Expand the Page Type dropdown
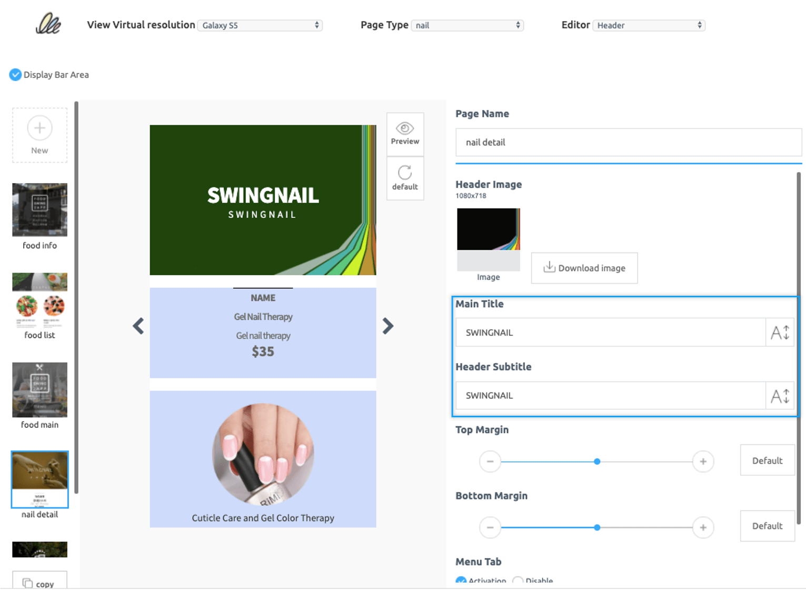The width and height of the screenshot is (806, 592). 467,25
